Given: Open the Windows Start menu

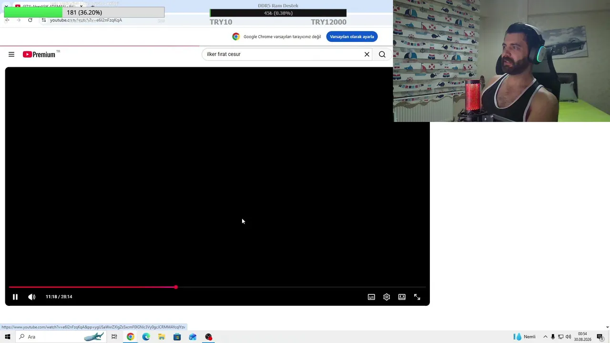Looking at the screenshot, I should tap(7, 337).
